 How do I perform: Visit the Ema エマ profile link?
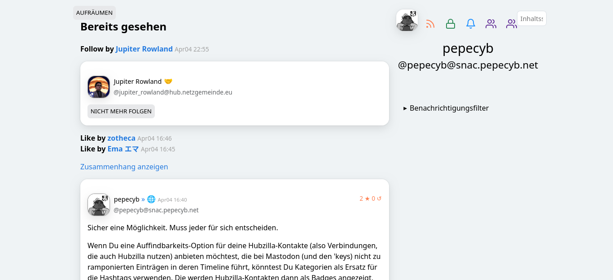coord(123,149)
